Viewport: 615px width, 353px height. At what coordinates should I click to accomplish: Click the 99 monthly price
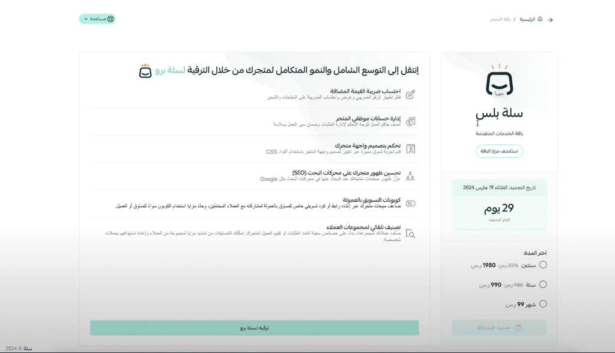point(521,304)
